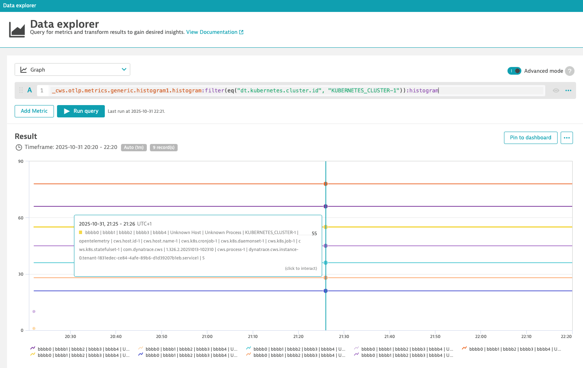The width and height of the screenshot is (583, 368).
Task: Open the ellipsis menu at the end of query row A
Action: tap(568, 90)
